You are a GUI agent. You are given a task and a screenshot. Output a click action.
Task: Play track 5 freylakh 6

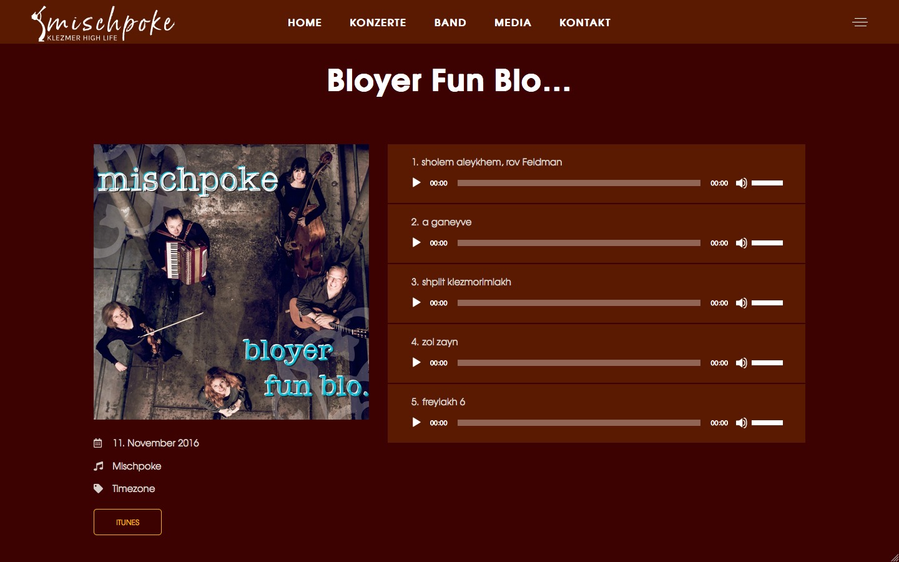pyautogui.click(x=416, y=423)
